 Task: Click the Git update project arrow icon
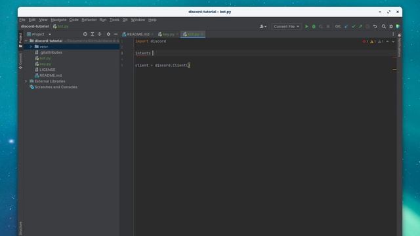346,26
